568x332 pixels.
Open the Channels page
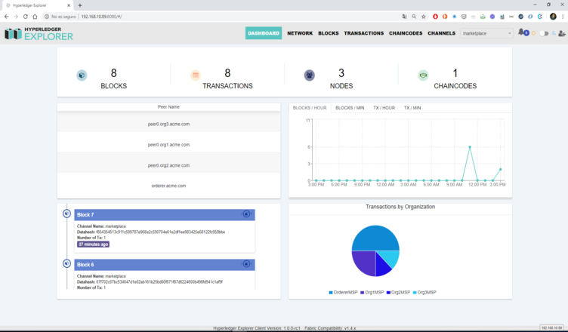[441, 33]
